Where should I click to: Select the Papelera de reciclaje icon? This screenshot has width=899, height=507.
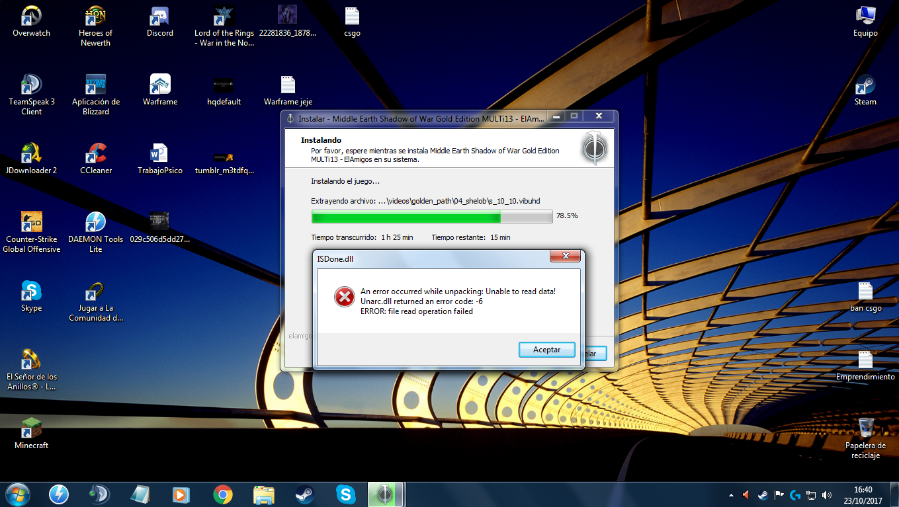tap(865, 439)
